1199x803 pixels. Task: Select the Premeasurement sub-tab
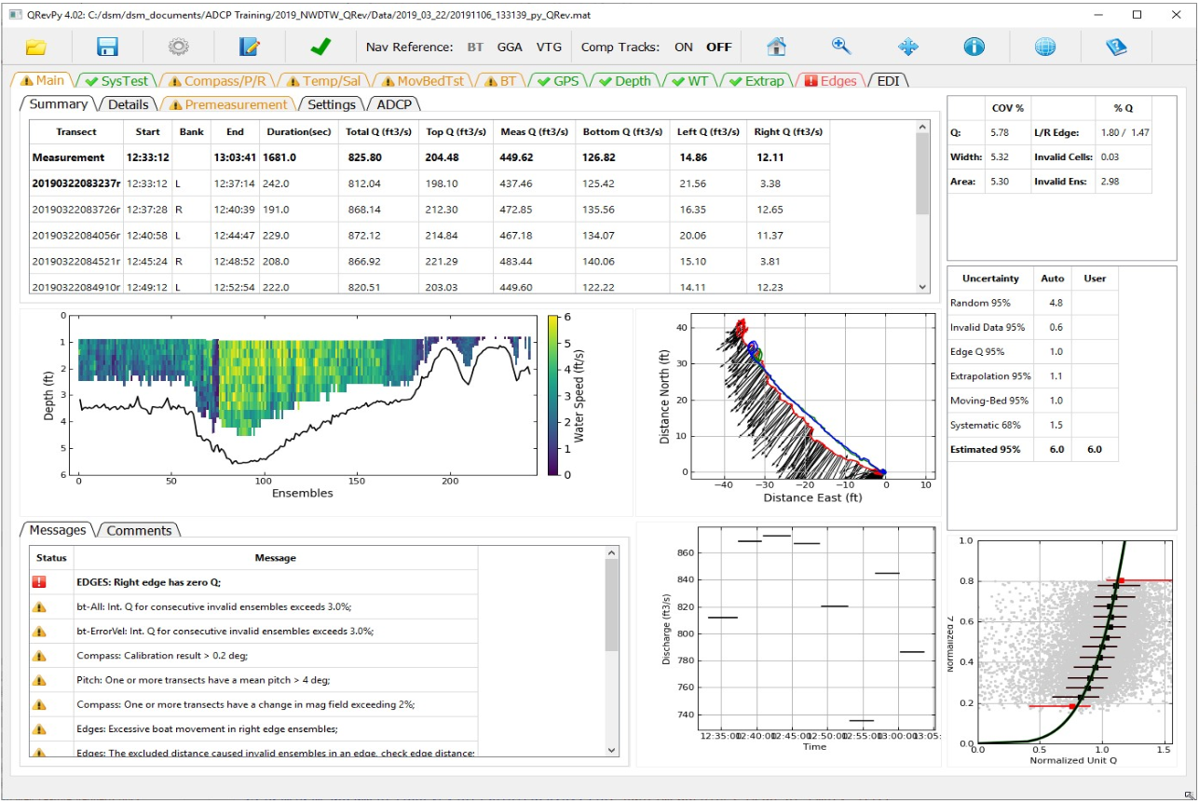[x=227, y=104]
